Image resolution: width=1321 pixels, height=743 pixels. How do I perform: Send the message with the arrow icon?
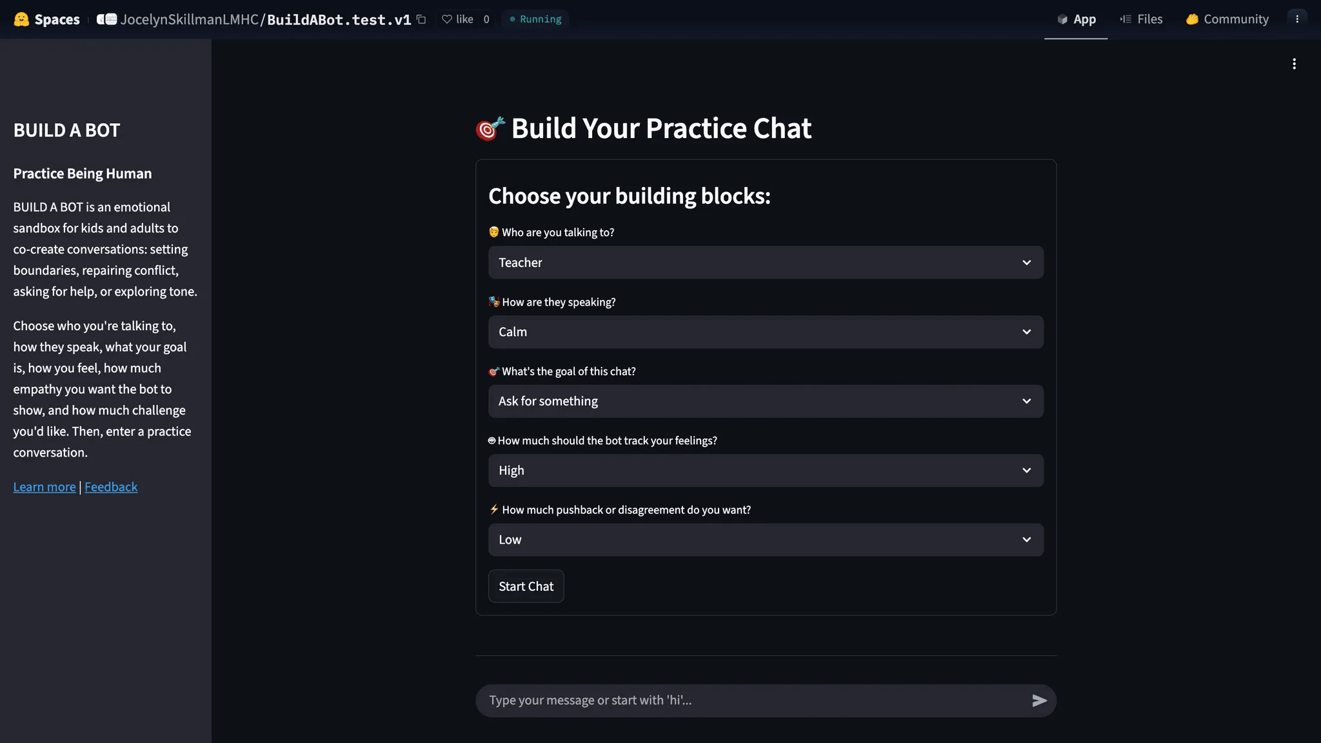click(x=1039, y=700)
